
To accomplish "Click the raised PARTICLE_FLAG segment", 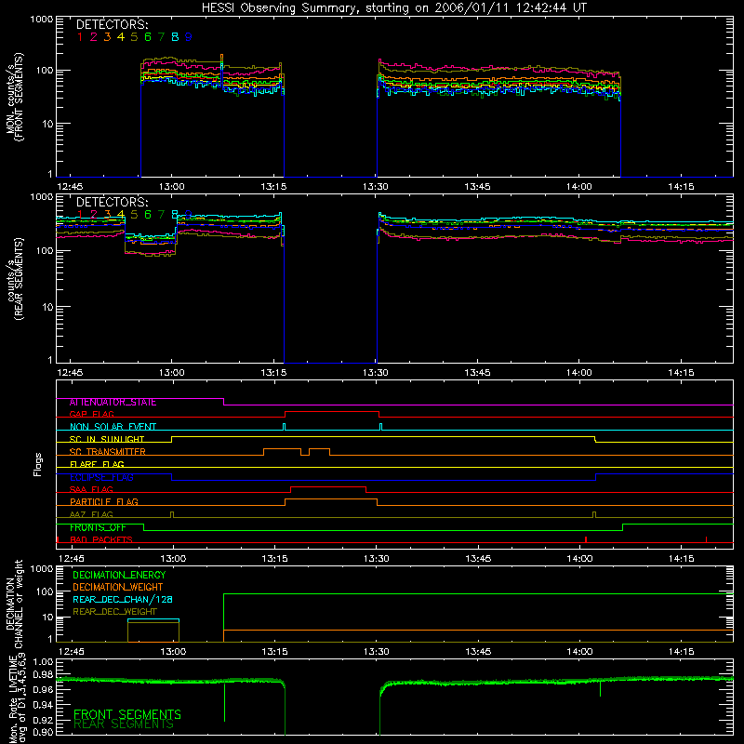I will [x=331, y=499].
